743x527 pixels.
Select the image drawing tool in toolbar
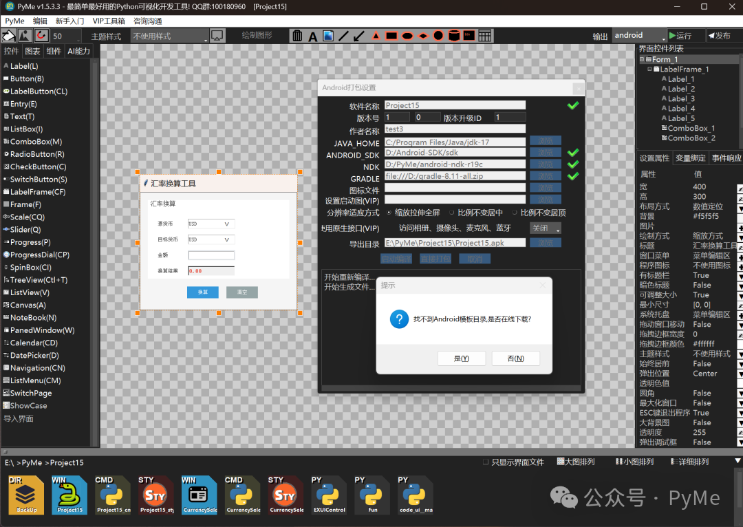[x=328, y=36]
